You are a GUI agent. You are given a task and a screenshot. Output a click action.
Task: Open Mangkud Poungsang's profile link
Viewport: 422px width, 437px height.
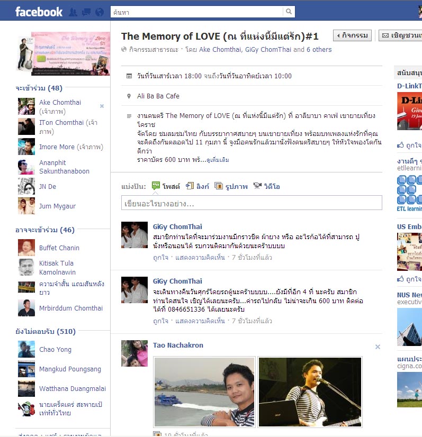[x=70, y=369]
